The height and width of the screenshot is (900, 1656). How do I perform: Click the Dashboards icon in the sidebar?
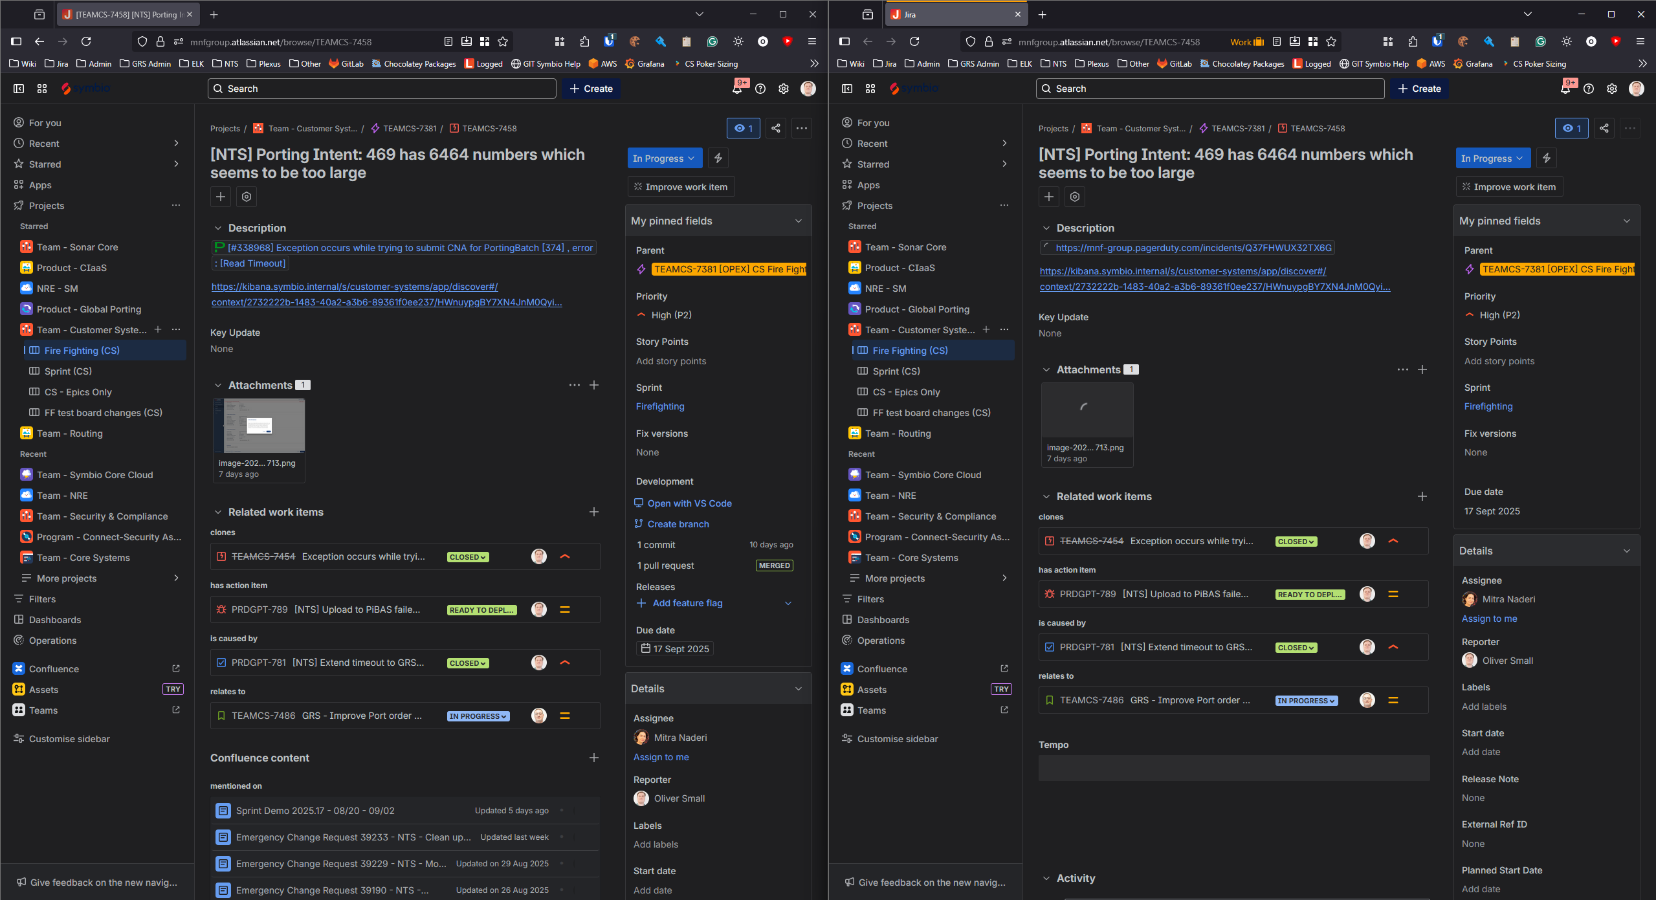(x=19, y=619)
